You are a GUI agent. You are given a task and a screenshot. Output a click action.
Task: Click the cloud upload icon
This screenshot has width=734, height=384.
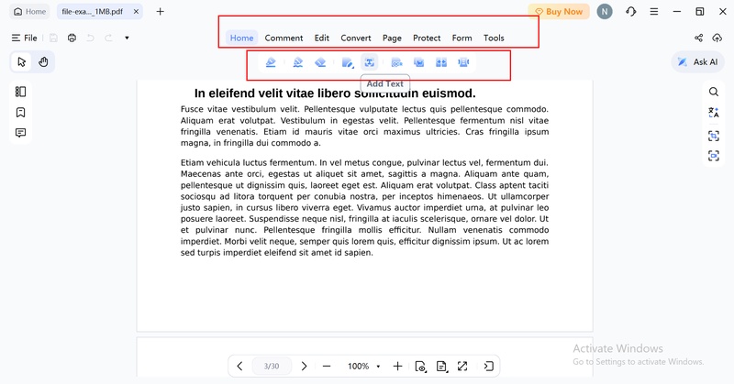[717, 38]
